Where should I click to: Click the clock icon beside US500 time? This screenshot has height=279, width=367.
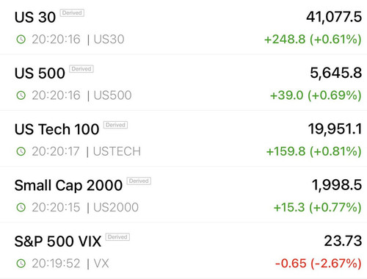tap(21, 95)
